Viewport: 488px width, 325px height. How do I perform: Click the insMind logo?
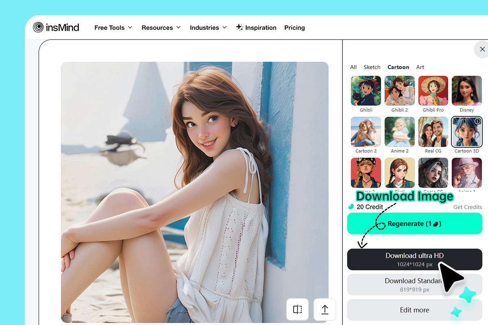[x=56, y=27]
